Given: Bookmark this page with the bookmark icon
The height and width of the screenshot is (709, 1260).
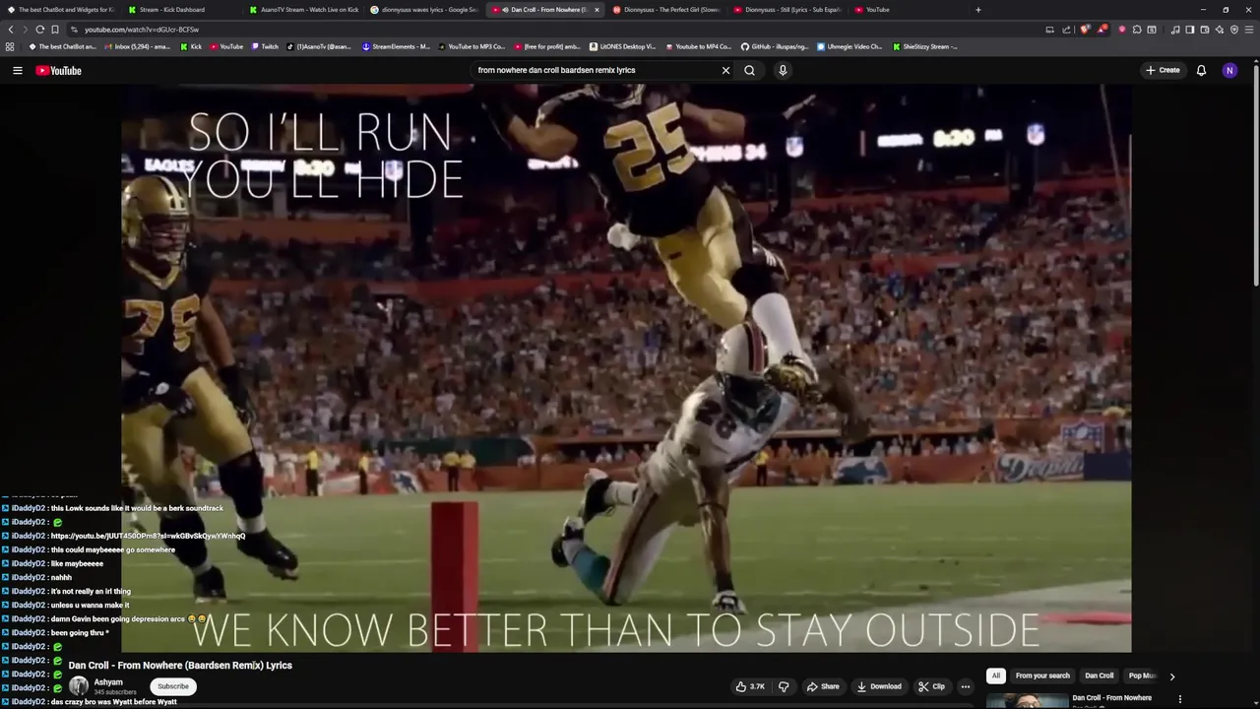Looking at the screenshot, I should click(x=55, y=30).
